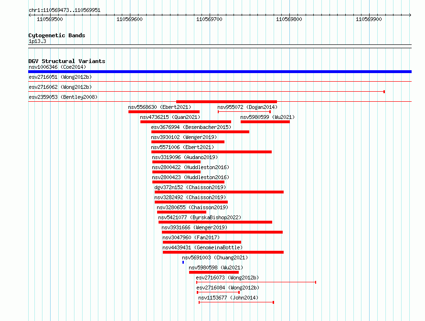Click the chr1:110569473..110569951 region label
The width and height of the screenshot is (425, 321).
coord(64,10)
